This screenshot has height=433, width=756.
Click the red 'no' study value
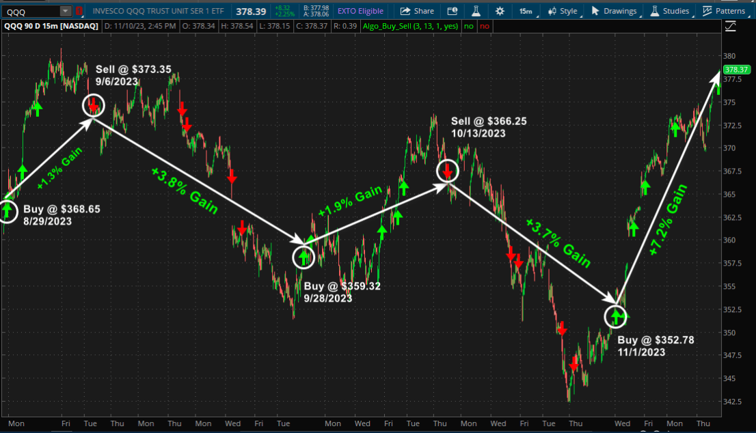pyautogui.click(x=485, y=26)
